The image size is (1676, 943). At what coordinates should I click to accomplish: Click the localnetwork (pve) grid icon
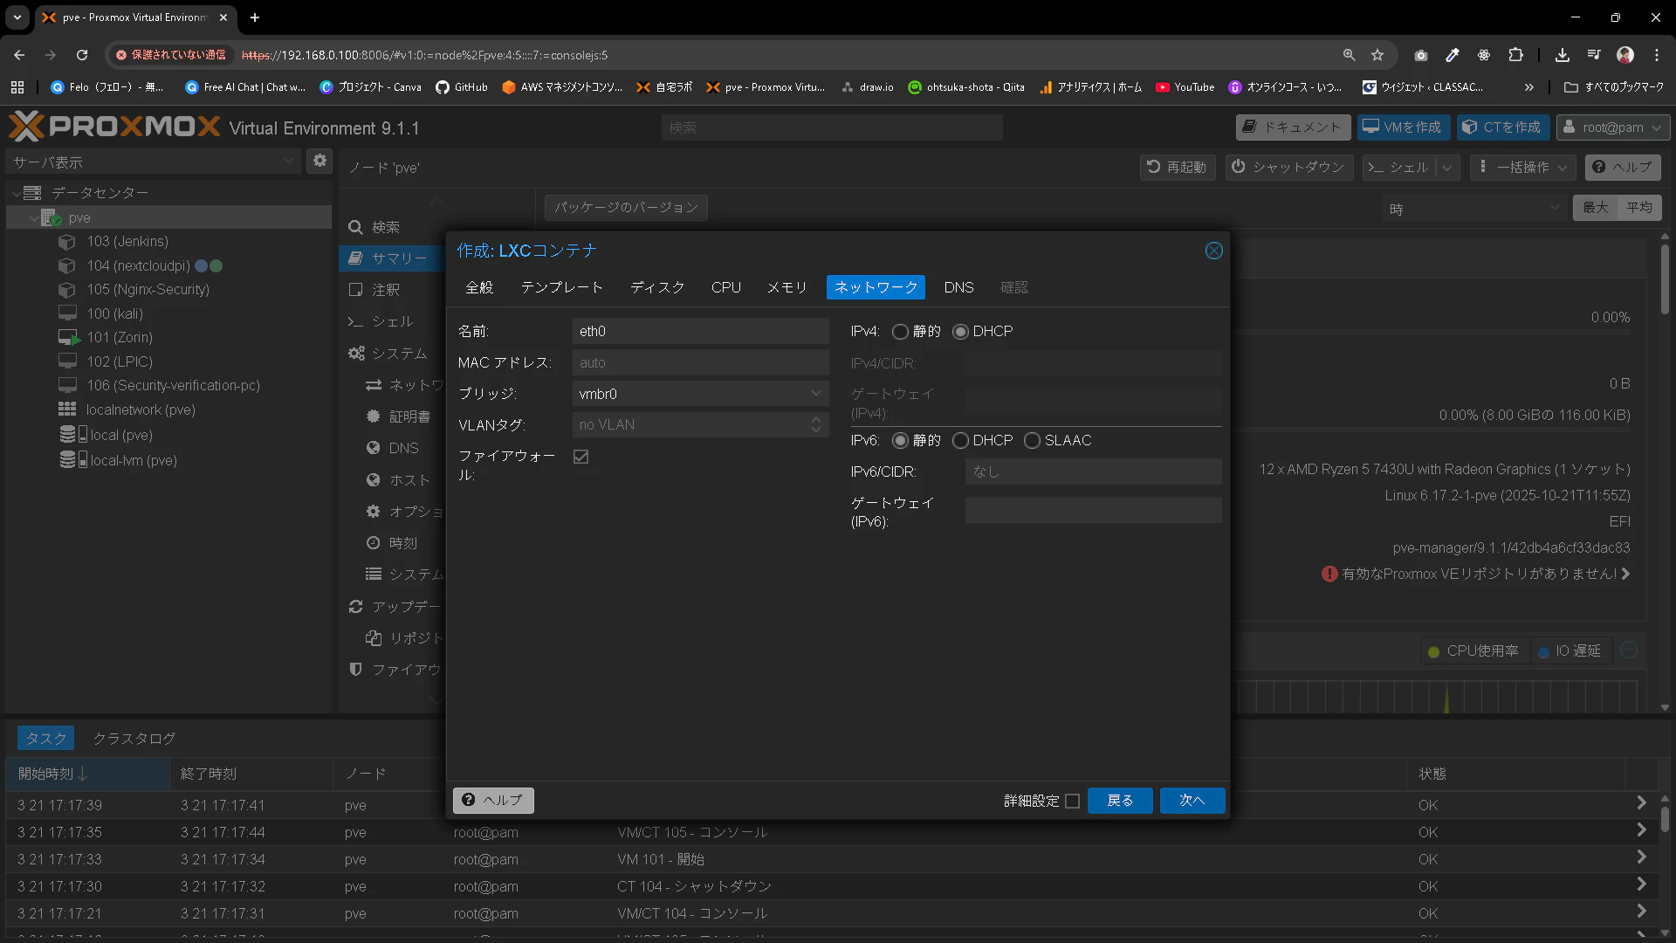point(67,410)
